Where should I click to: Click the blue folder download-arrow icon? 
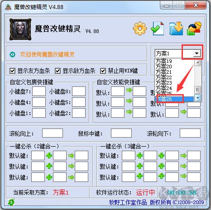pos(176,29)
